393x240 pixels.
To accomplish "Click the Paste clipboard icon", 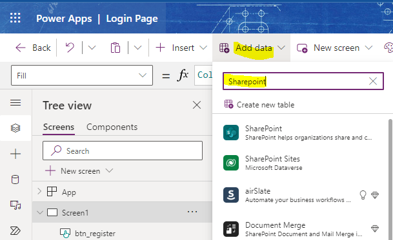I will click(116, 48).
